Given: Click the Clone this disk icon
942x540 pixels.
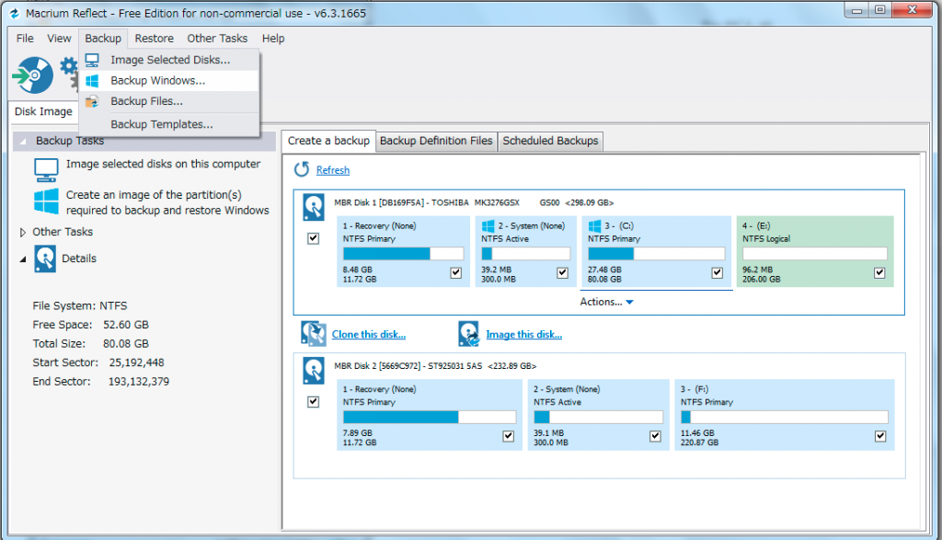Looking at the screenshot, I should pyautogui.click(x=314, y=334).
